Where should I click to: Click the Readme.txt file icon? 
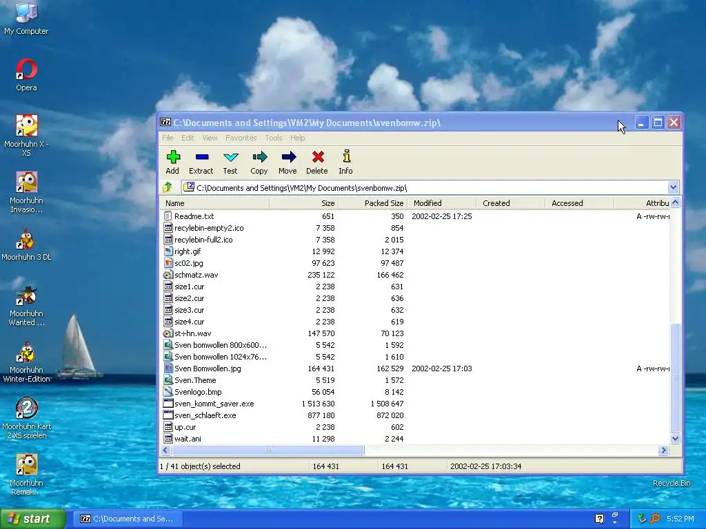(x=168, y=216)
